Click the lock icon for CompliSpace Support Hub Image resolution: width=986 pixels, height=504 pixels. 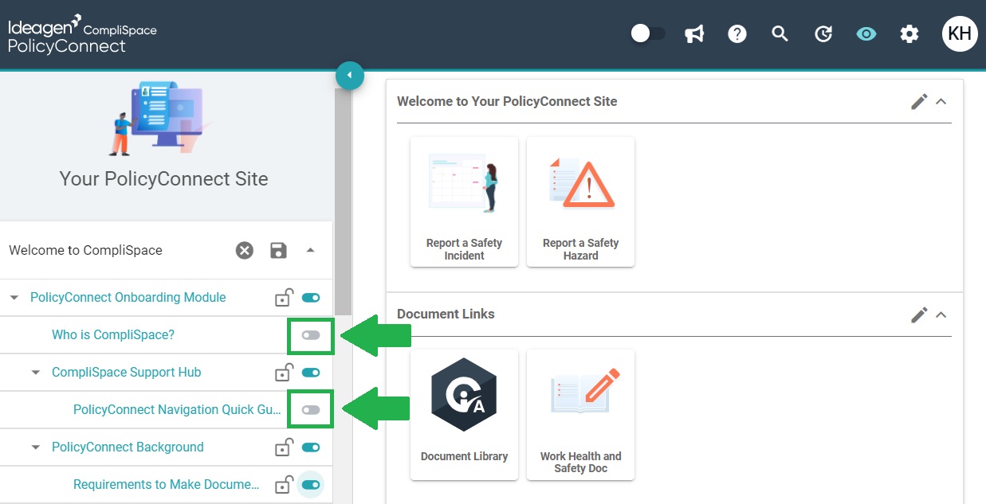284,373
